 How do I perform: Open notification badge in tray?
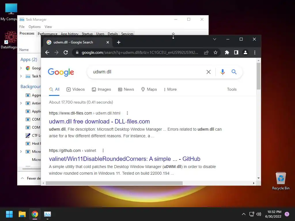(x=287, y=214)
